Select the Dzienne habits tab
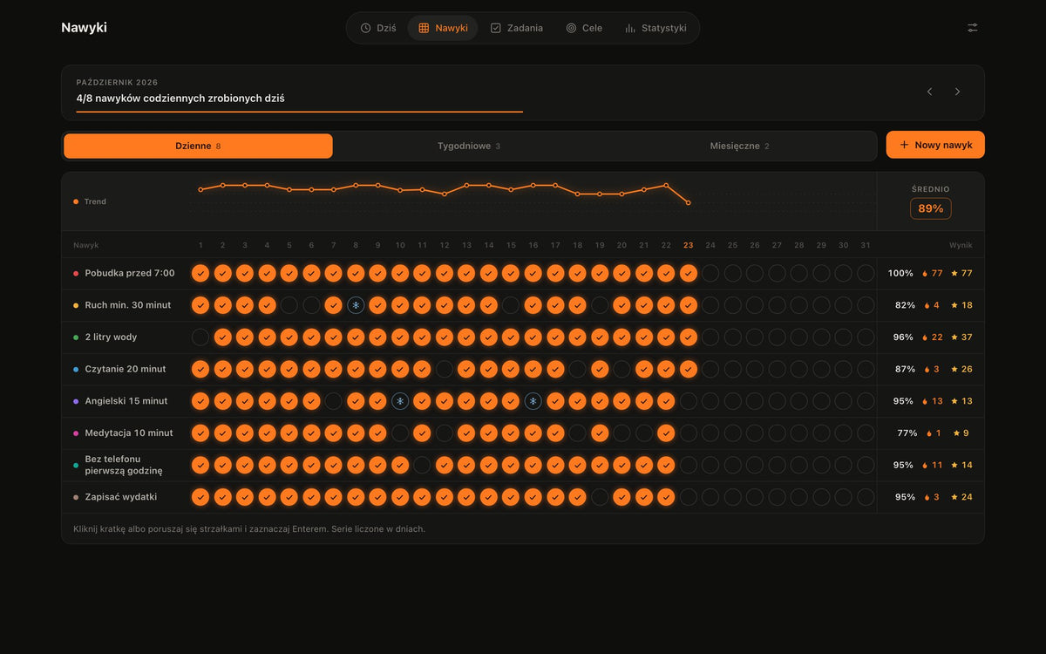1046x654 pixels. pyautogui.click(x=198, y=146)
